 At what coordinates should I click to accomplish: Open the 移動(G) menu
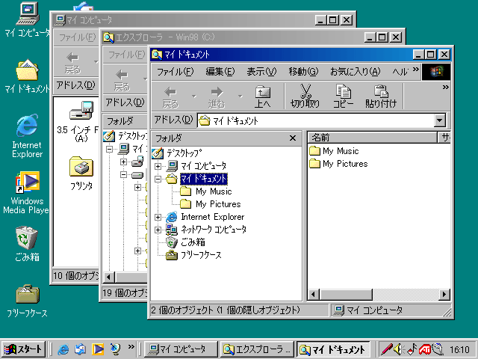tap(303, 72)
